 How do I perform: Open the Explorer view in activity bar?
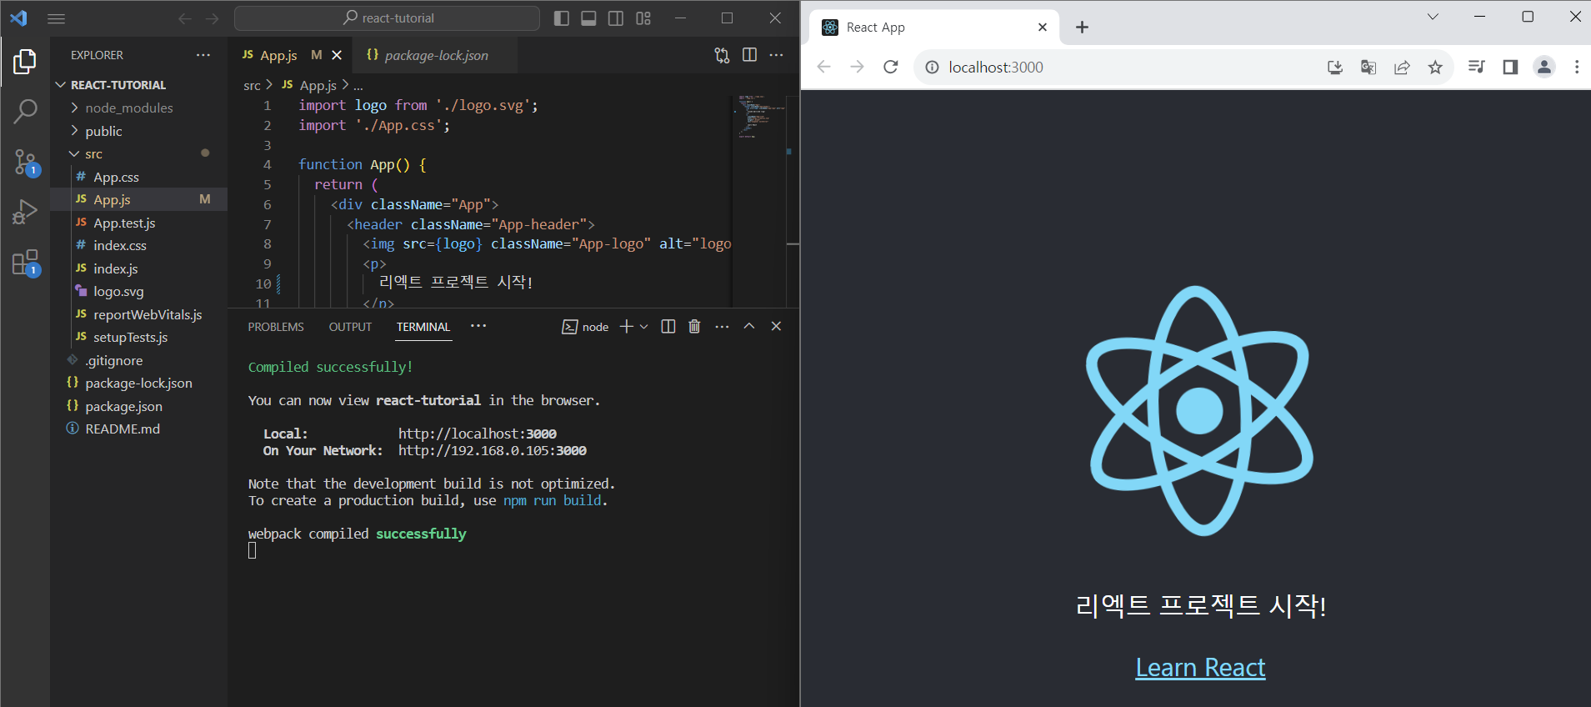click(x=25, y=62)
